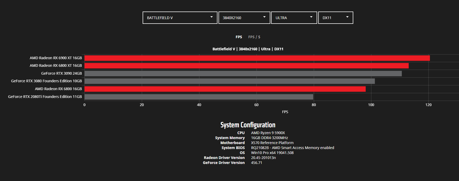Click the GeForce driver version 456.71
The width and height of the screenshot is (459, 181).
coord(256,163)
